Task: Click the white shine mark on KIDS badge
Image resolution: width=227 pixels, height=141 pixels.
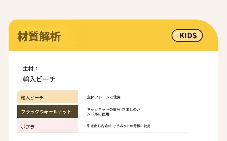Action: (x=176, y=32)
